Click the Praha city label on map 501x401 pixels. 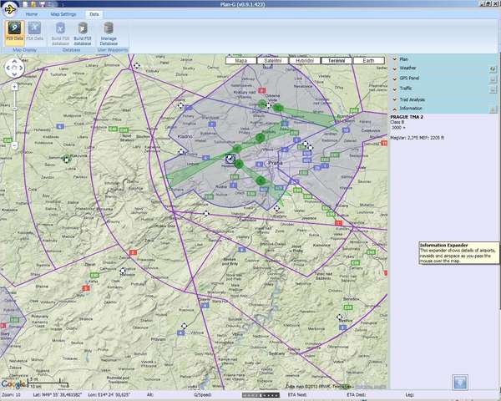coord(275,163)
